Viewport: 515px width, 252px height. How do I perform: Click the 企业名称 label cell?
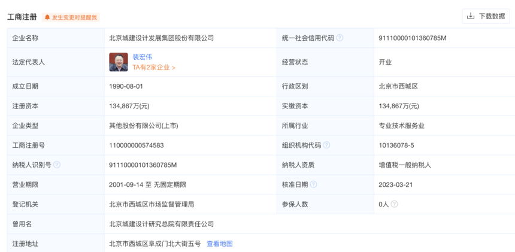56,38
